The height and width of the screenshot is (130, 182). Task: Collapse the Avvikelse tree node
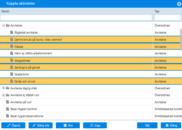[4, 25]
